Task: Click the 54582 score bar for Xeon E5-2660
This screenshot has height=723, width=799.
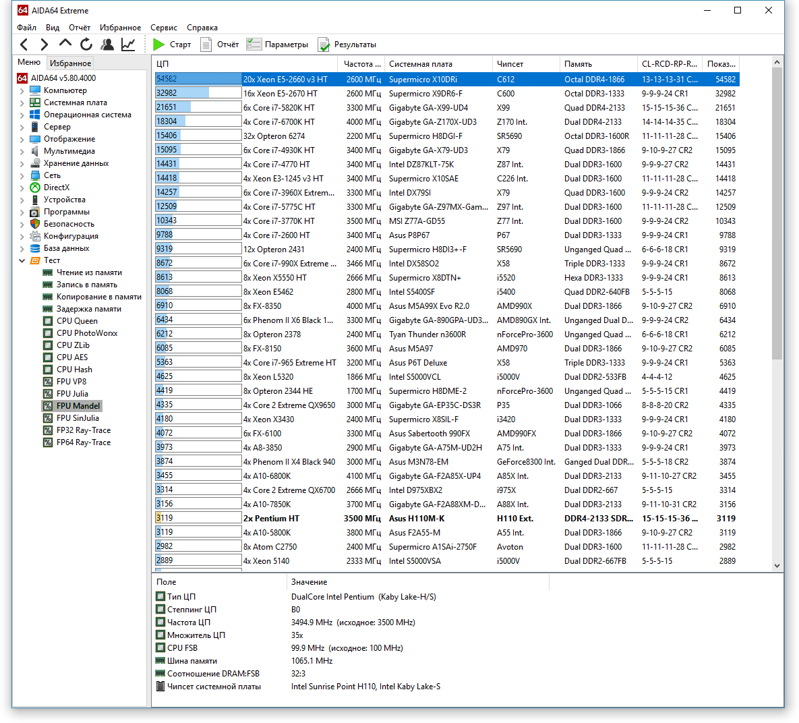Action: click(198, 79)
